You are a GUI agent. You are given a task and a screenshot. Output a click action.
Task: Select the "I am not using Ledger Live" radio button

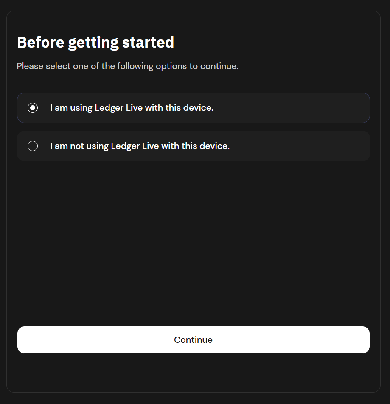[32, 146]
